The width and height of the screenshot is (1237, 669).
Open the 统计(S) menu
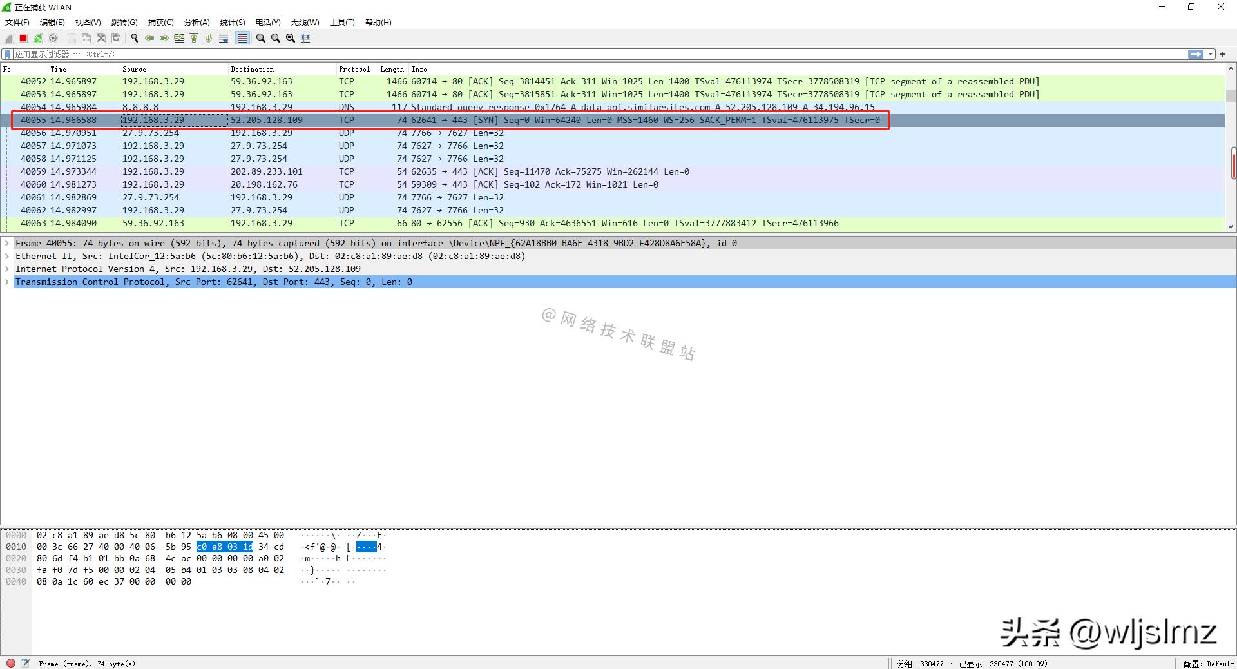coord(232,23)
